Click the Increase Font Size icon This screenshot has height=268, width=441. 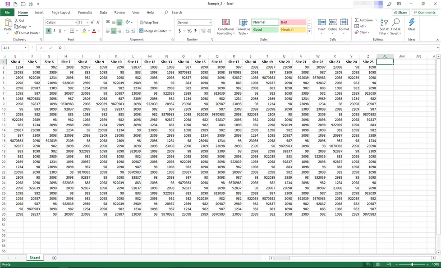[x=92, y=23]
